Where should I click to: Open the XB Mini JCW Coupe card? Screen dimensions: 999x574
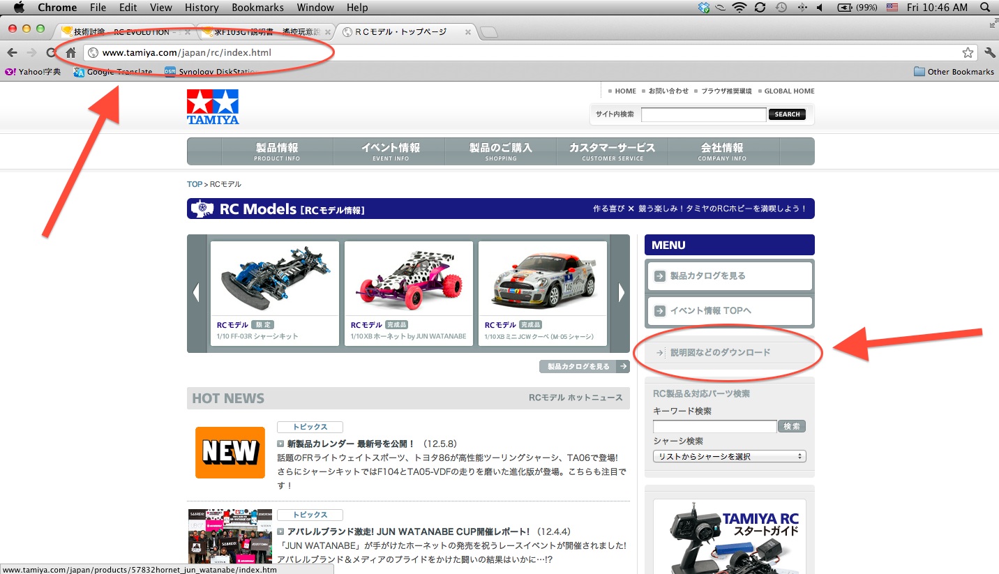[x=543, y=293]
